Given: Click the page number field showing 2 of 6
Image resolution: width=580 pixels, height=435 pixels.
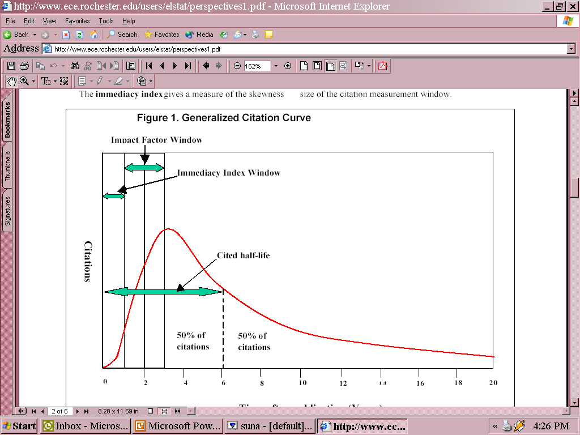Looking at the screenshot, I should click(x=59, y=411).
